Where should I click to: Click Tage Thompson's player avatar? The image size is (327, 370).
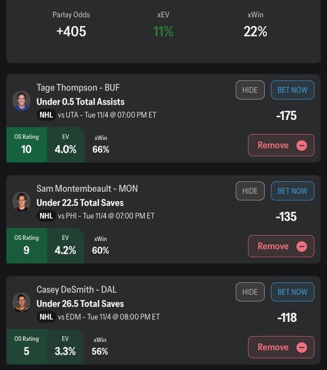coord(21,101)
